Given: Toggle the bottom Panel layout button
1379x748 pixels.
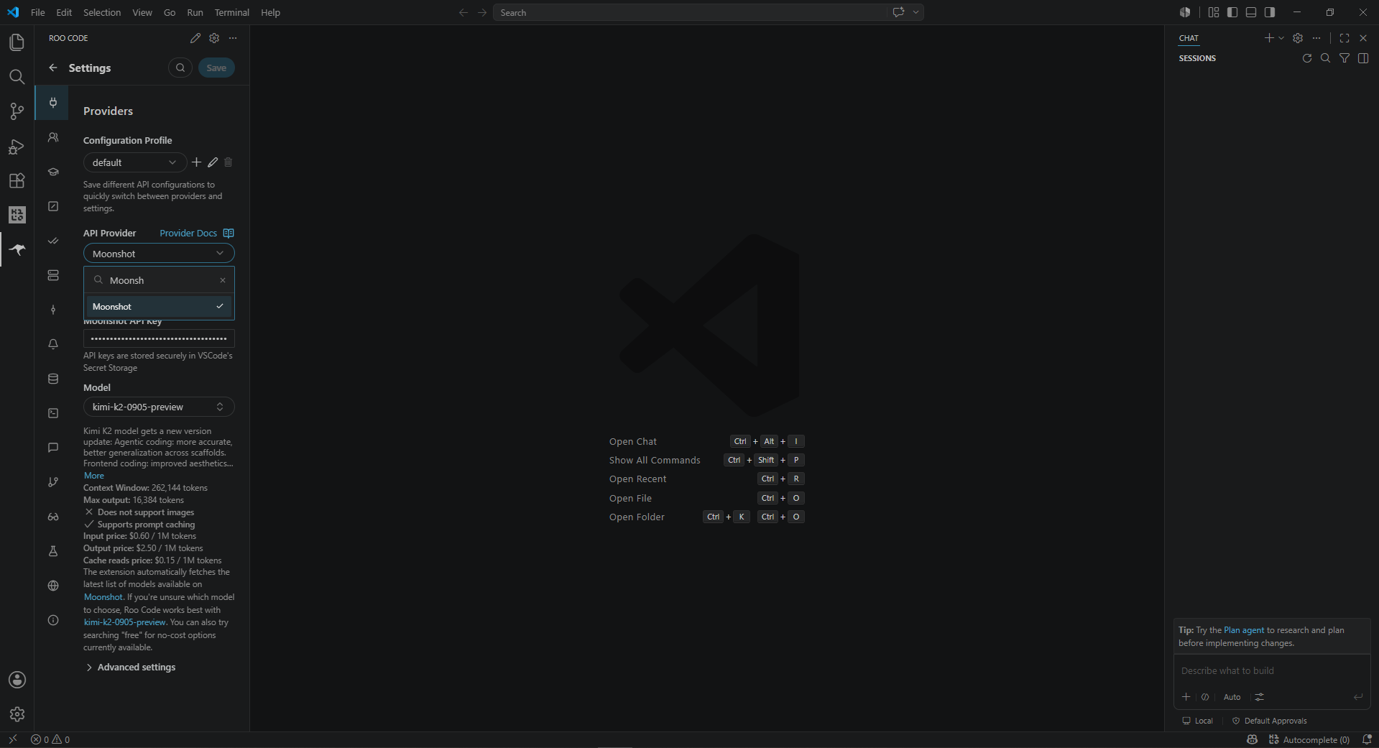Looking at the screenshot, I should (x=1251, y=12).
